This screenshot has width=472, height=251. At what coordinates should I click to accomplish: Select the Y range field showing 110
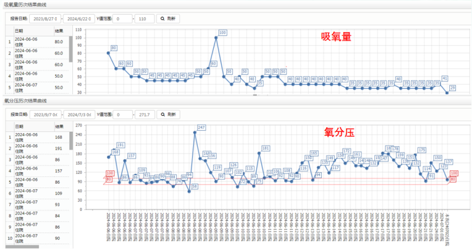145,19
